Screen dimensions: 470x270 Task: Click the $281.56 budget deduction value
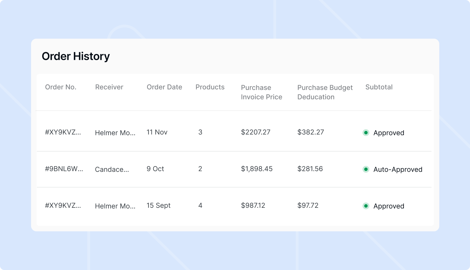(x=310, y=169)
